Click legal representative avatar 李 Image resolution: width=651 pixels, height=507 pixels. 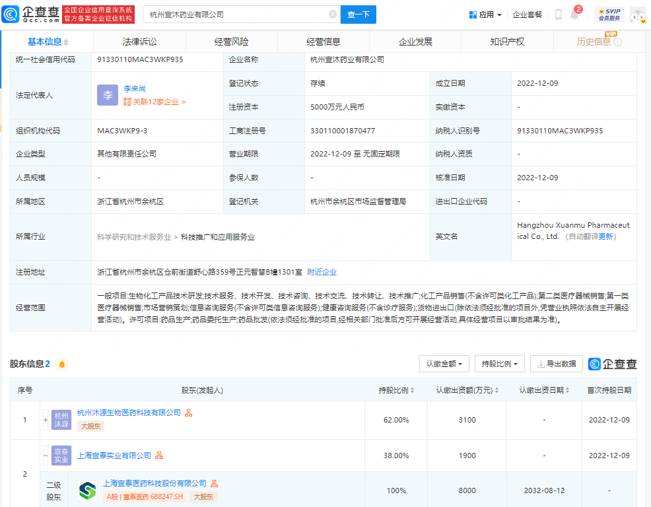pyautogui.click(x=108, y=95)
